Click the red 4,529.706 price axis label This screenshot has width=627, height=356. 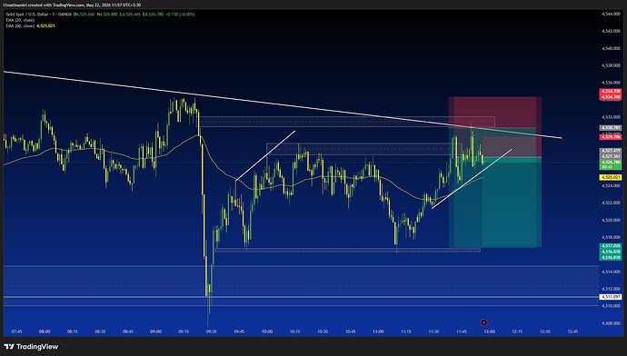pos(611,137)
